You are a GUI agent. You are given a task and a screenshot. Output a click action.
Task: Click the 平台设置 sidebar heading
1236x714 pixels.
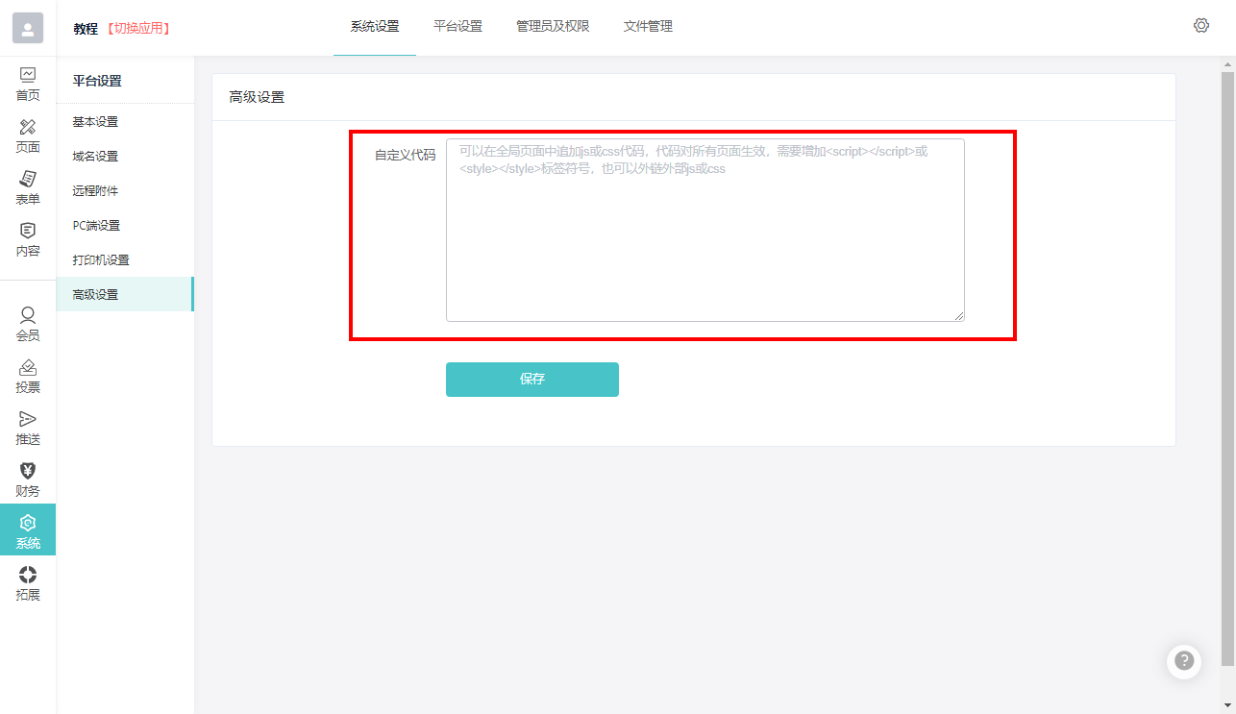click(x=97, y=81)
